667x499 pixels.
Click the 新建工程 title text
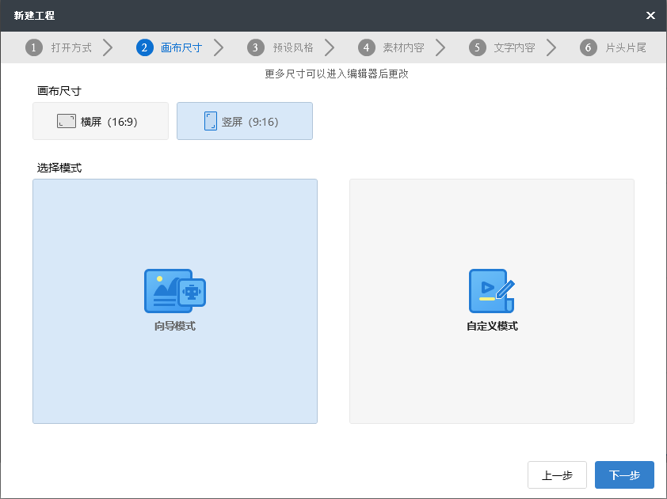click(34, 16)
